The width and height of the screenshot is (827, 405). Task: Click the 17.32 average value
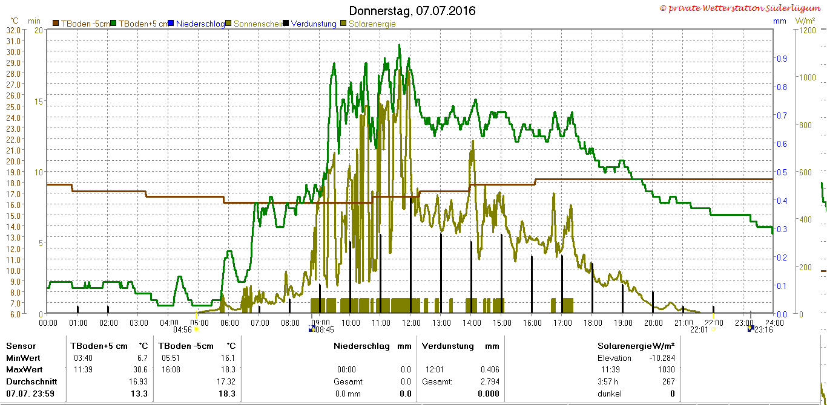tap(225, 381)
